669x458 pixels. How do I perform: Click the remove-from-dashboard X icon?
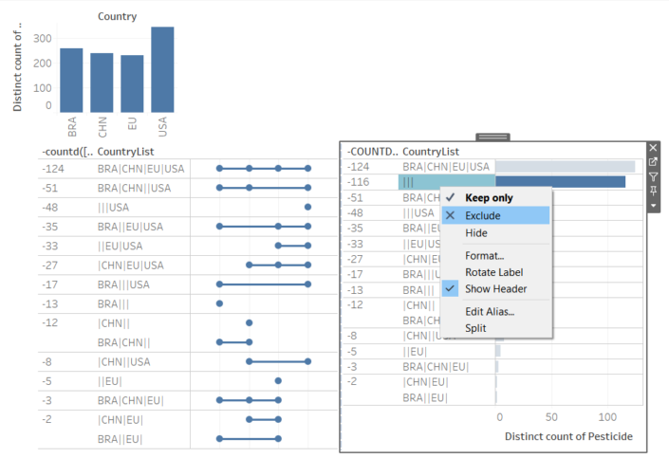click(653, 148)
